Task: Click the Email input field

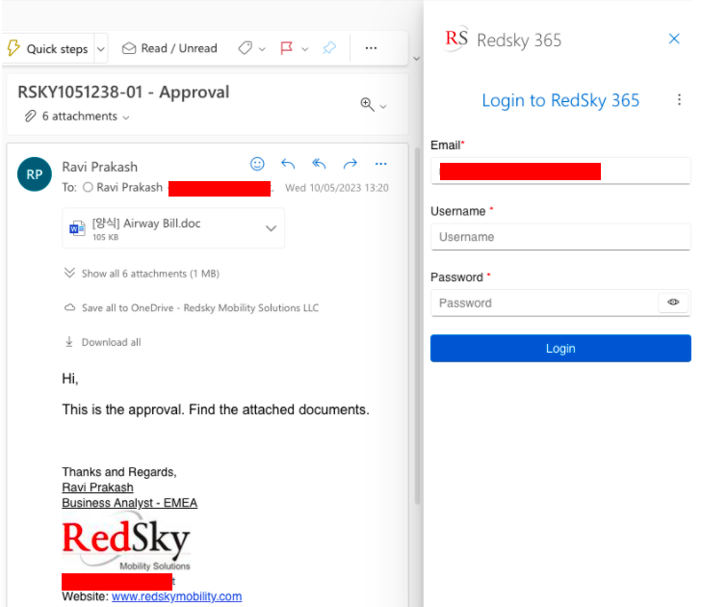Action: click(x=560, y=171)
